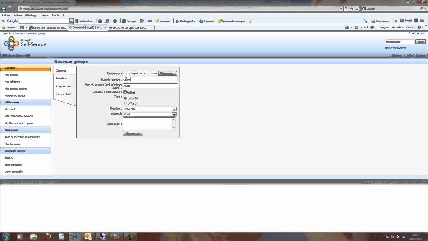Viewport: 428px width, 241px height.
Task: Open the Outils command bar dropdown
Action: (x=411, y=27)
